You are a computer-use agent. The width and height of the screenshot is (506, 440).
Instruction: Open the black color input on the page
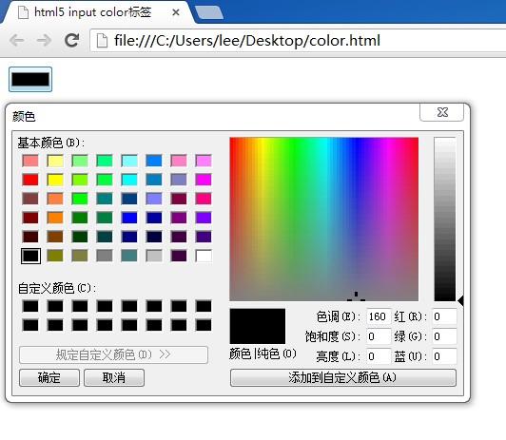tap(30, 79)
